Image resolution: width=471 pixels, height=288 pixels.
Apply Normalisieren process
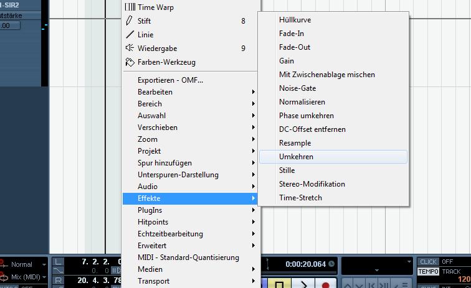333,102
